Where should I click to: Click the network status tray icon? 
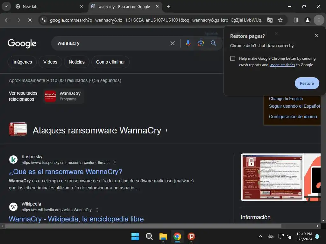click(x=281, y=236)
